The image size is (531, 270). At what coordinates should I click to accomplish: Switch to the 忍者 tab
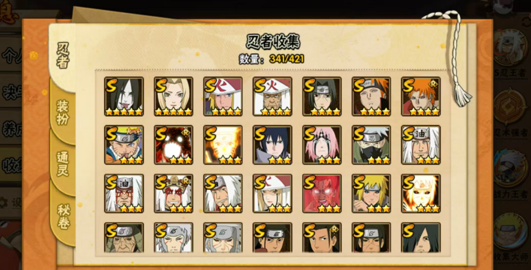(x=62, y=56)
